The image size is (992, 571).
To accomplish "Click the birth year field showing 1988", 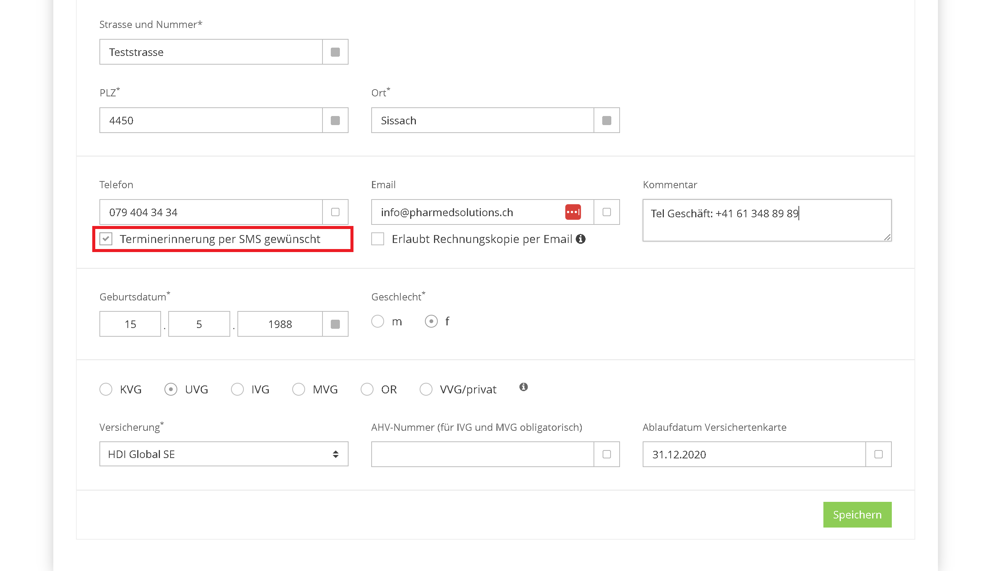I will click(x=280, y=324).
